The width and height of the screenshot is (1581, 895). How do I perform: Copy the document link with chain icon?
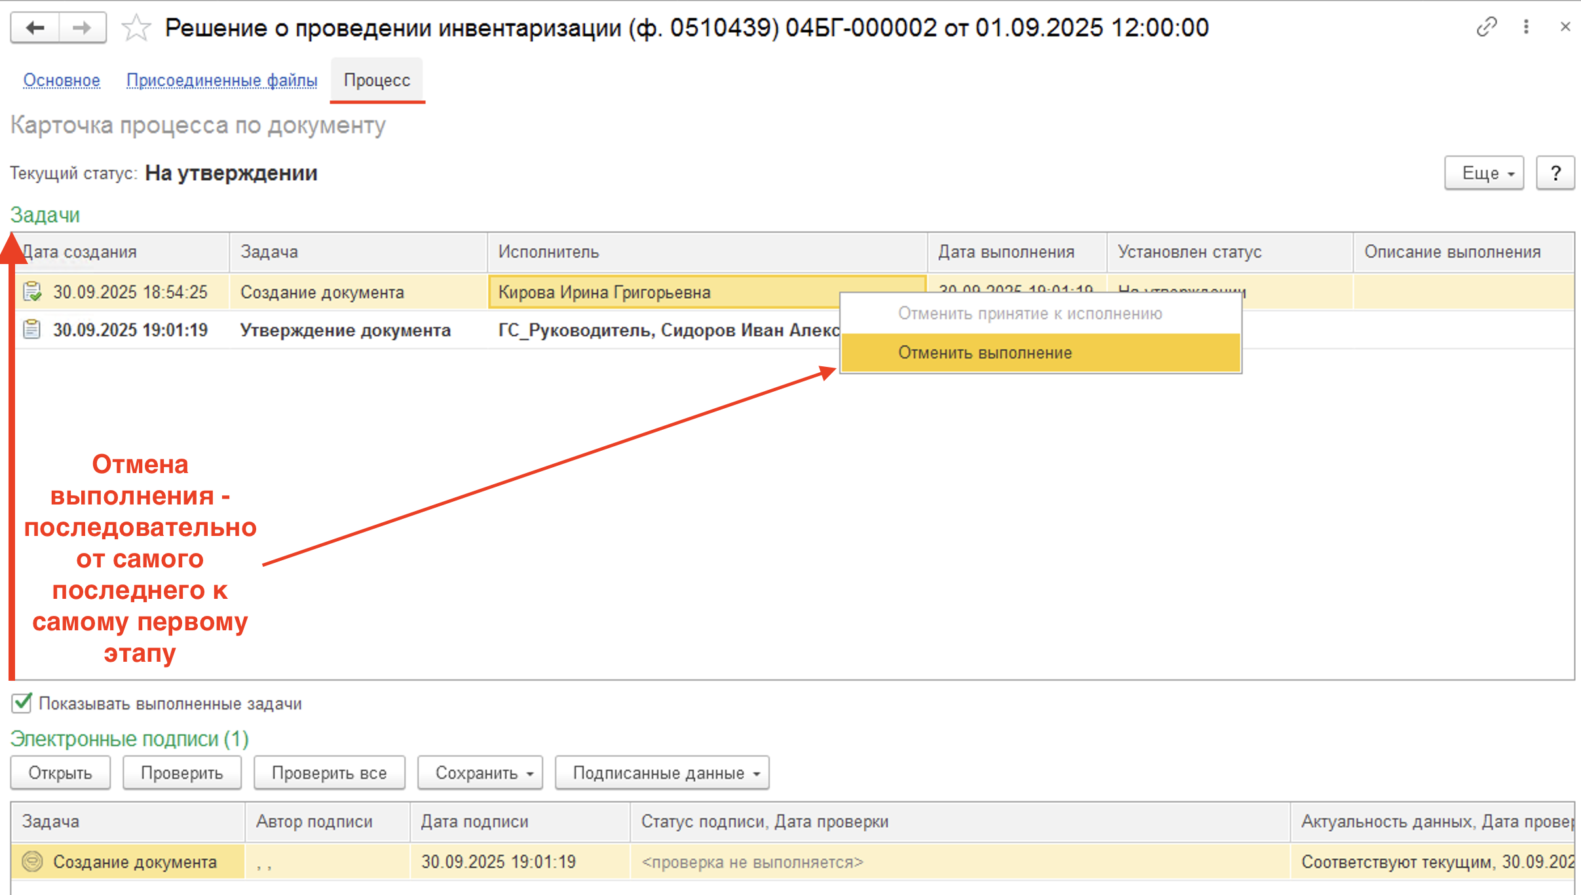(x=1487, y=27)
